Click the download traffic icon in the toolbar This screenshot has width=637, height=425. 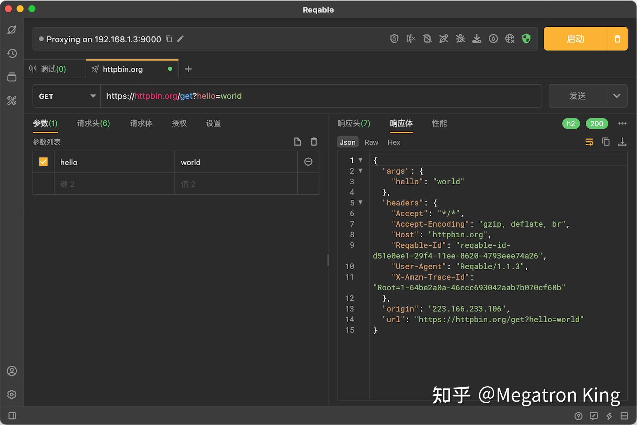(x=477, y=38)
